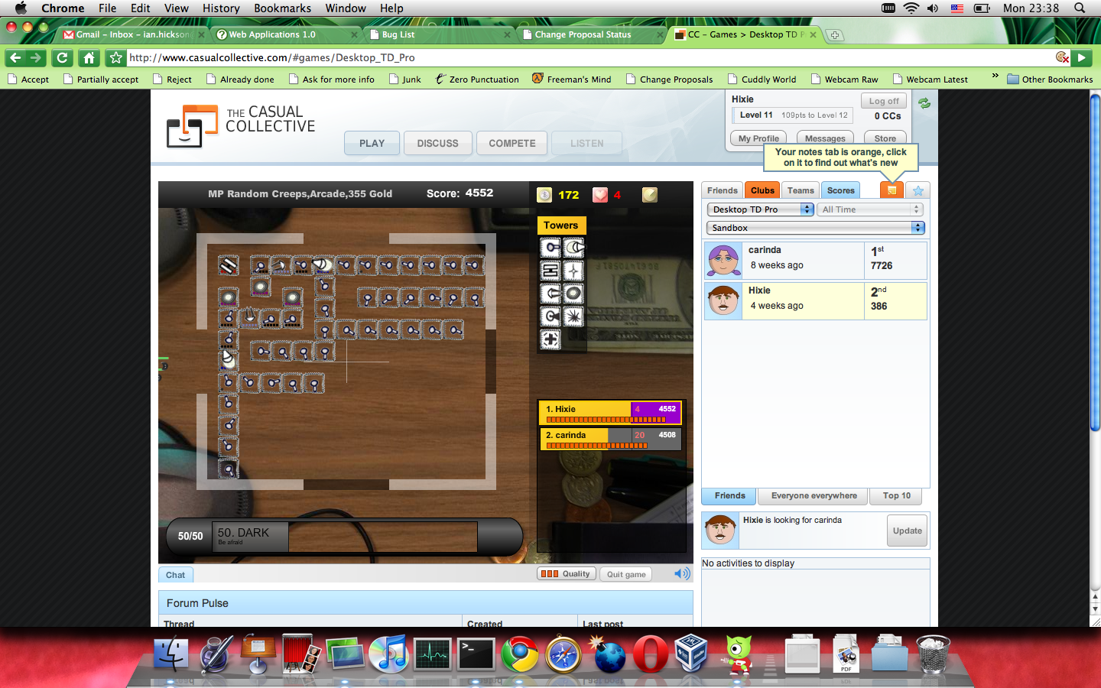The width and height of the screenshot is (1101, 688).
Task: Quit the current game
Action: coord(626,574)
